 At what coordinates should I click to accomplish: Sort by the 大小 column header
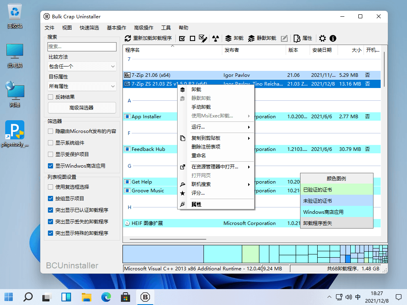tap(350, 50)
